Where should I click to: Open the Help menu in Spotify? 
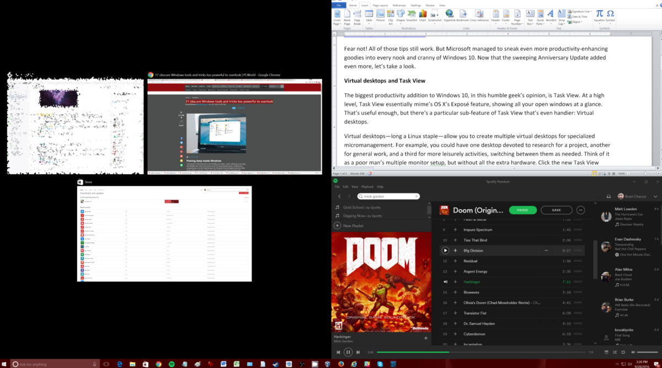tap(380, 187)
